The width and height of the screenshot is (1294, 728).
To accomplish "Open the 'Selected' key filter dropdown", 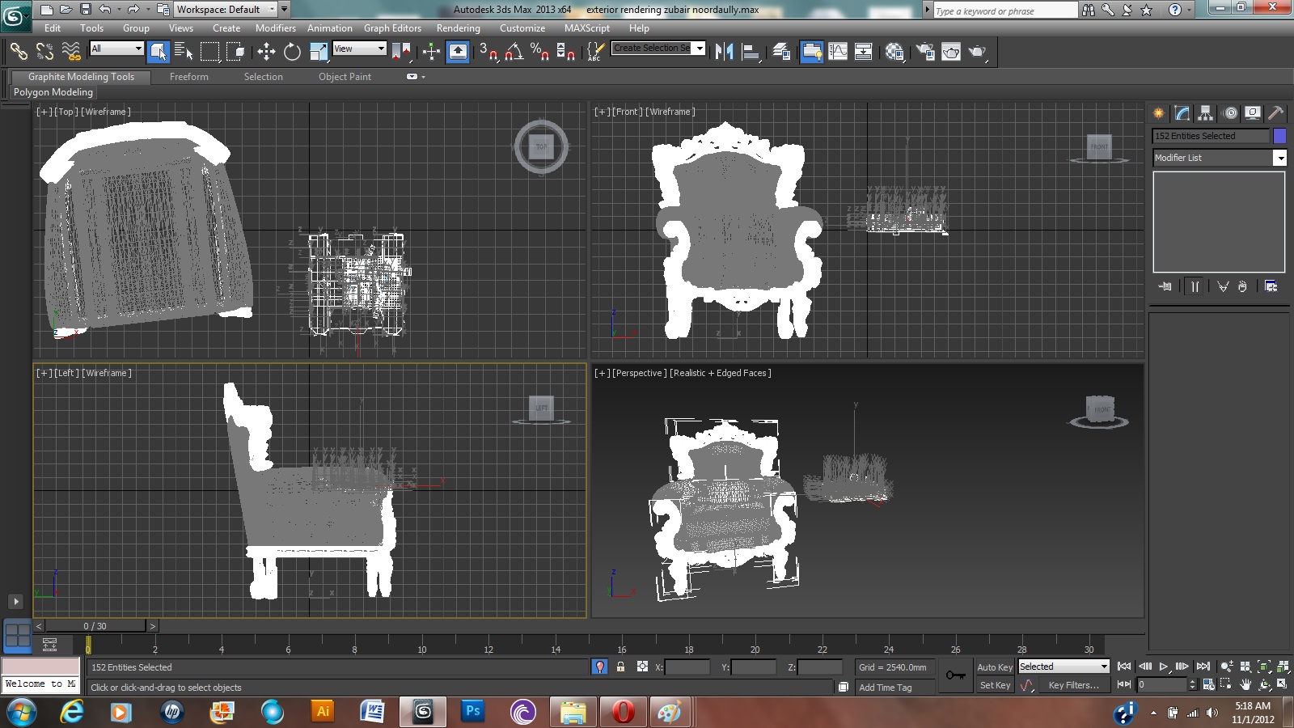I will point(1063,667).
